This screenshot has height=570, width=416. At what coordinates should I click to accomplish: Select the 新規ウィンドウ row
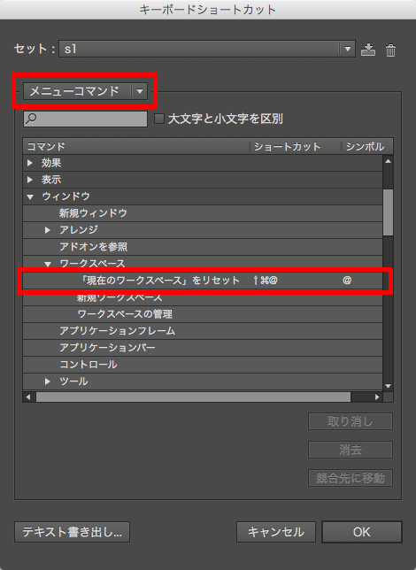pos(203,213)
